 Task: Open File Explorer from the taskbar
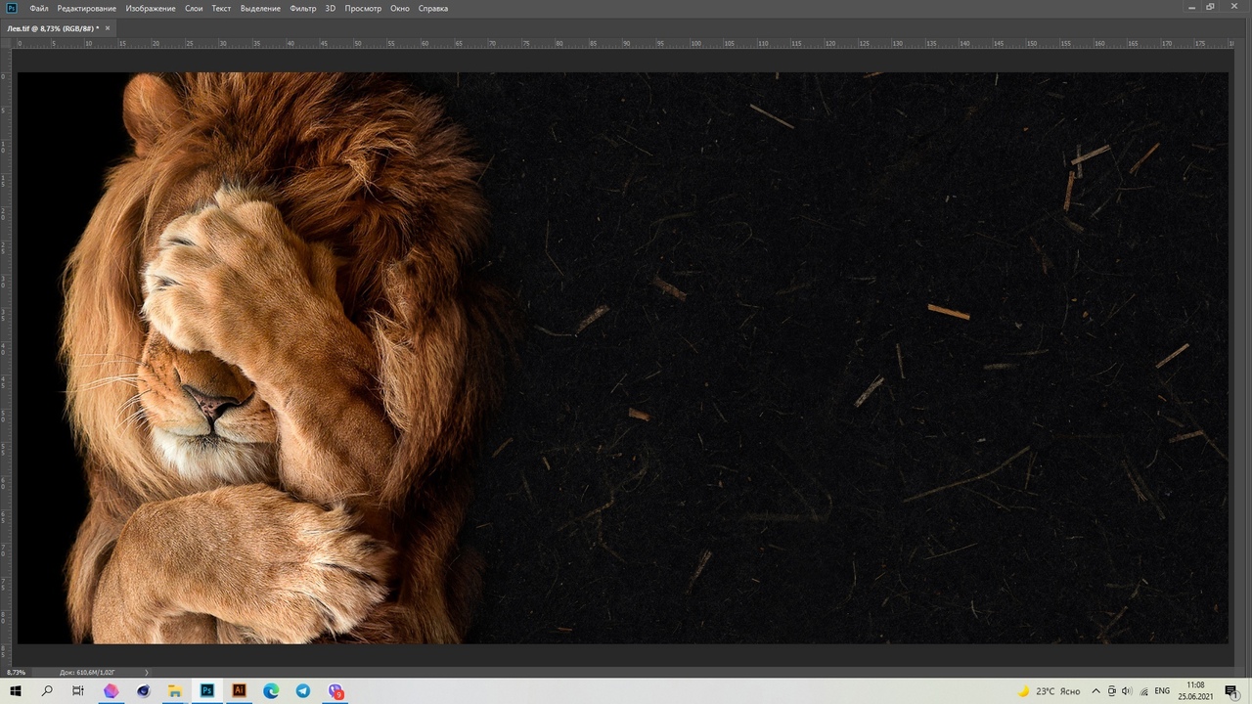(x=175, y=691)
